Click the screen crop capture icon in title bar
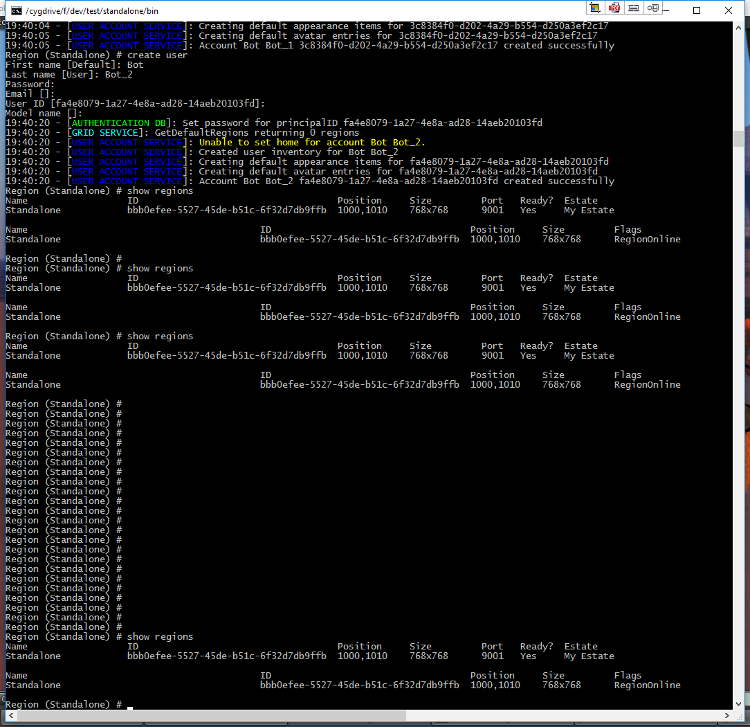This screenshot has width=750, height=727. pos(594,8)
